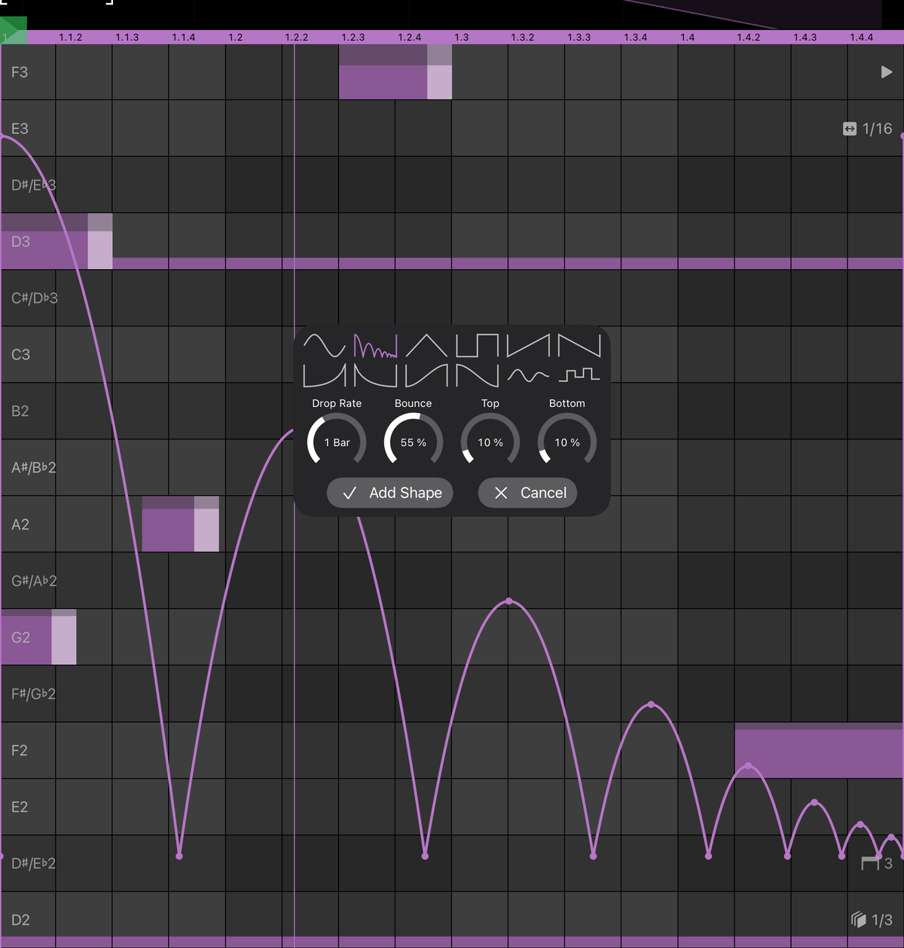
Task: Click the F#/Gb2 piano key label
Action: click(33, 693)
